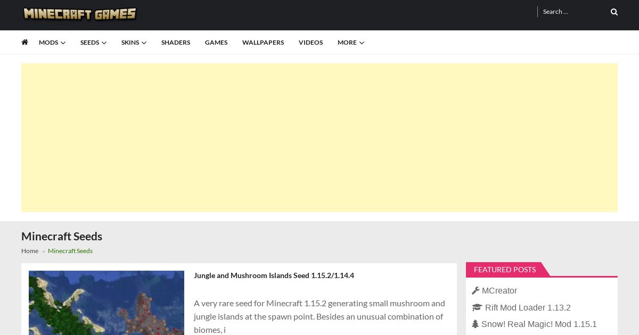Select the FEATURED POSTS tab header
639x335 pixels.
pyautogui.click(x=505, y=270)
